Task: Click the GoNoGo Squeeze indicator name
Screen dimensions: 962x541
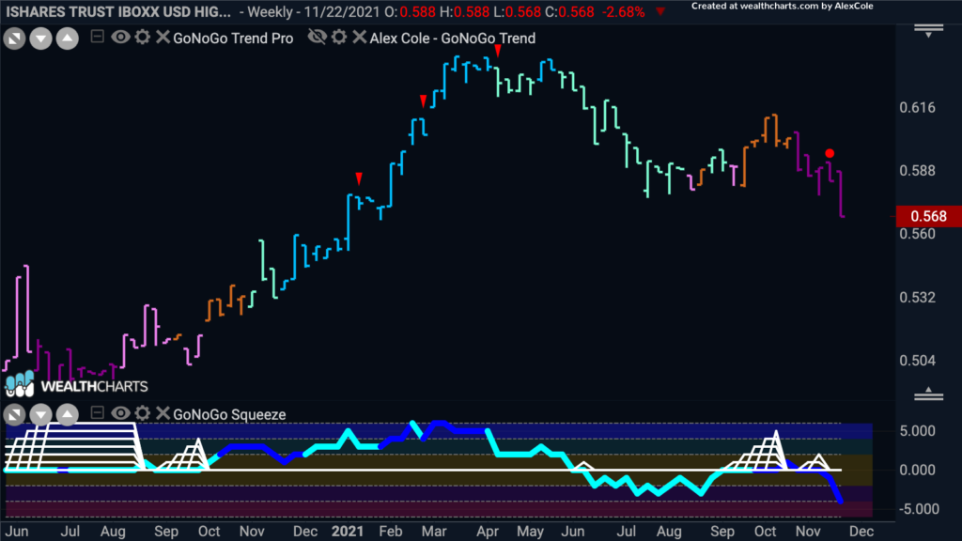Action: click(x=229, y=414)
